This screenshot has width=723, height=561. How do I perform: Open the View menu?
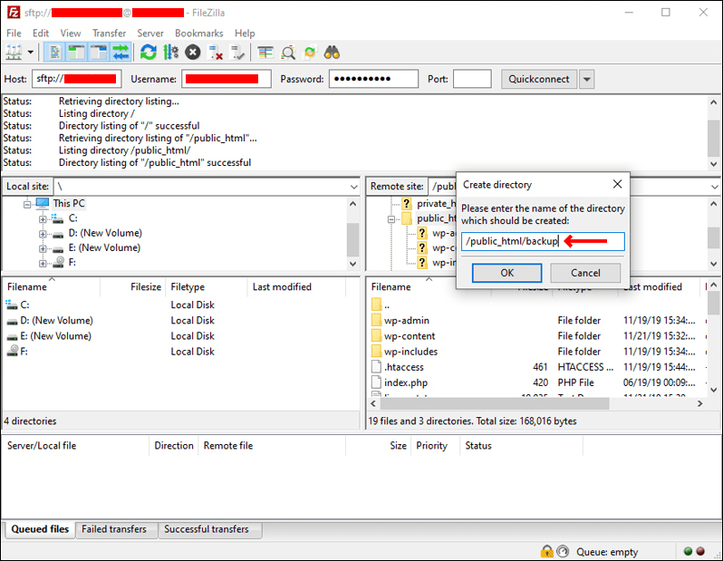[71, 34]
